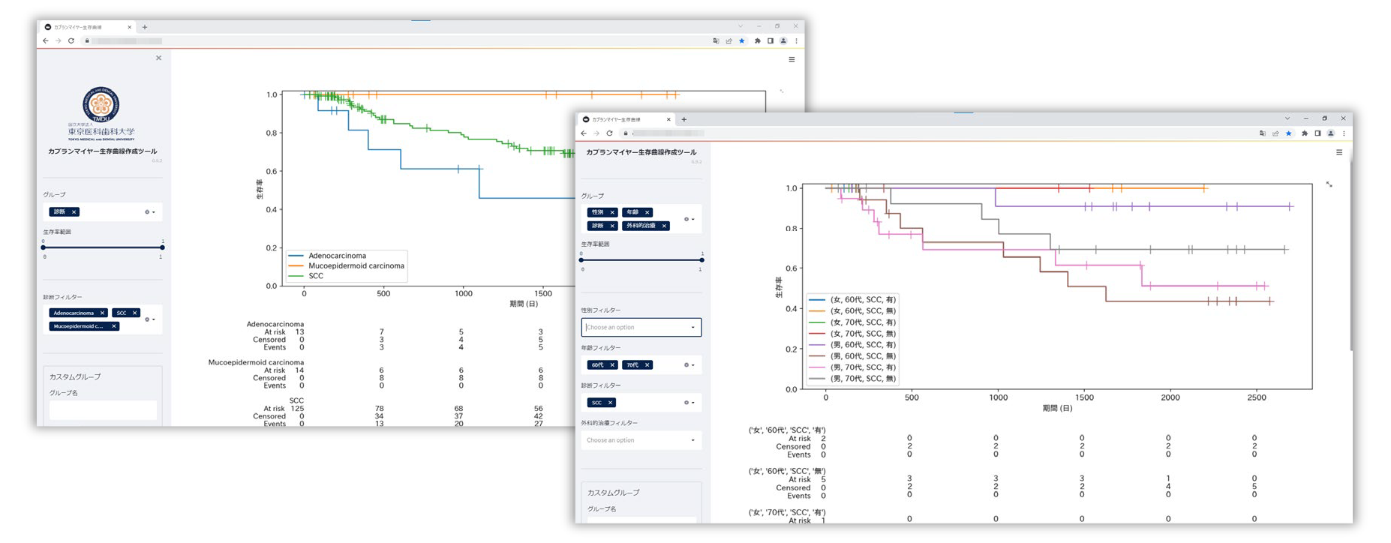Open hamburger menu in back window
The image size is (1391, 543).
792,59
